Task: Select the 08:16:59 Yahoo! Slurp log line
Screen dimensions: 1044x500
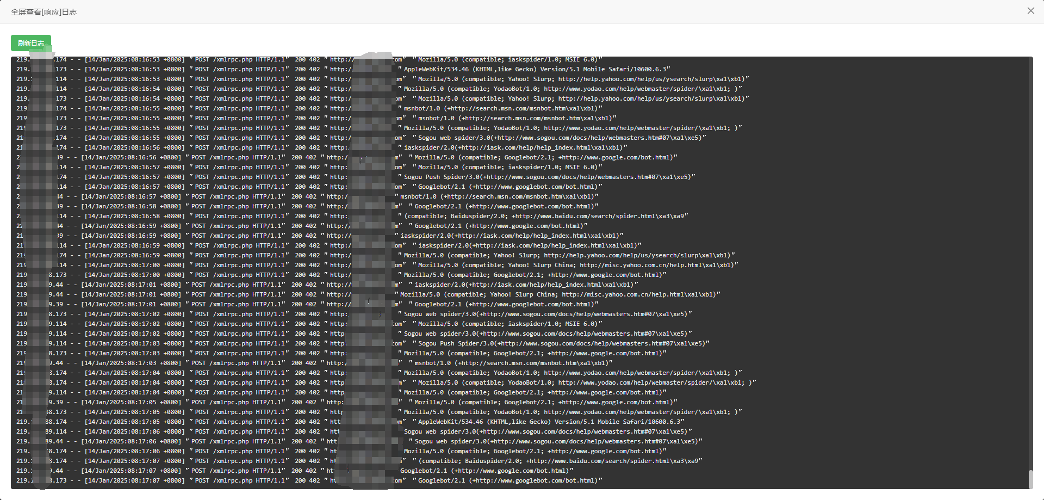Action: click(x=376, y=255)
